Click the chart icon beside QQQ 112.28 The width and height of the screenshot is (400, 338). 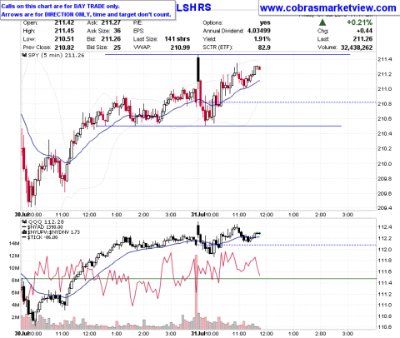pos(24,221)
